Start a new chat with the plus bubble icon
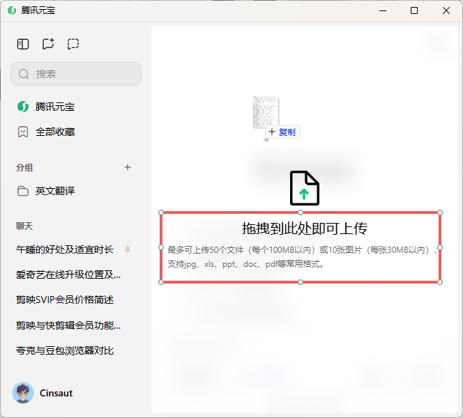The height and width of the screenshot is (418, 463). (x=48, y=44)
